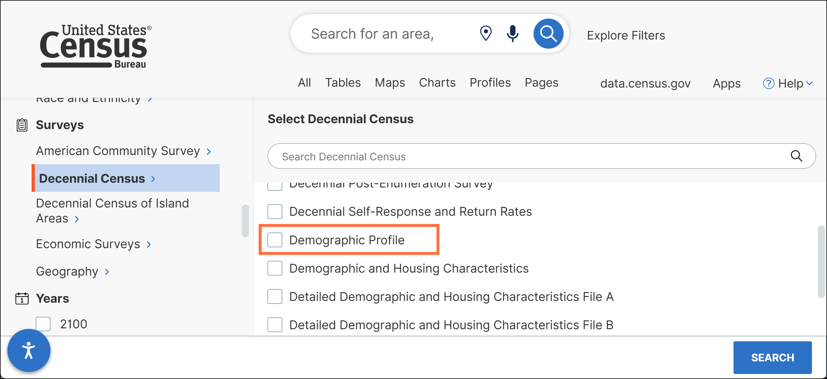The width and height of the screenshot is (827, 379).
Task: Click the Help question mark icon
Action: 768,83
